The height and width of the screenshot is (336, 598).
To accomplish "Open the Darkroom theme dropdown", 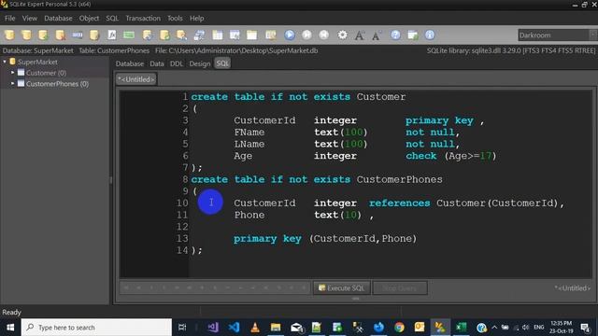I will 593,35.
